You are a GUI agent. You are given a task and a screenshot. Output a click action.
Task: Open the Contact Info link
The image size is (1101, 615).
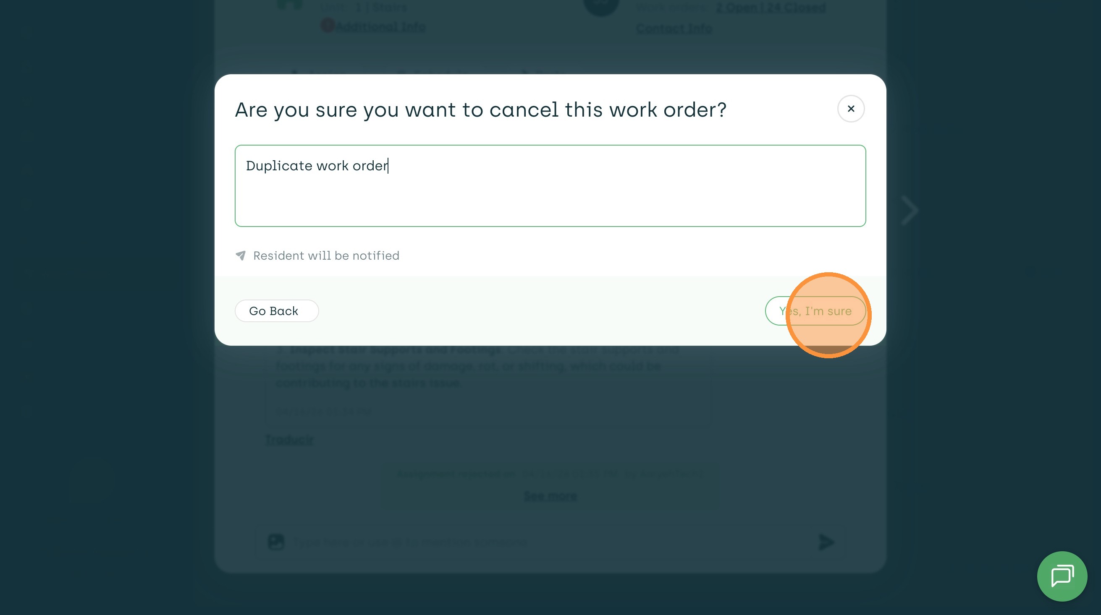point(674,29)
